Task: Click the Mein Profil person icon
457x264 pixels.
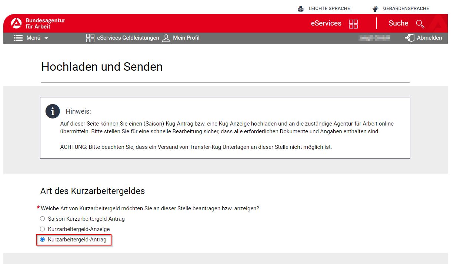Action: [166, 38]
